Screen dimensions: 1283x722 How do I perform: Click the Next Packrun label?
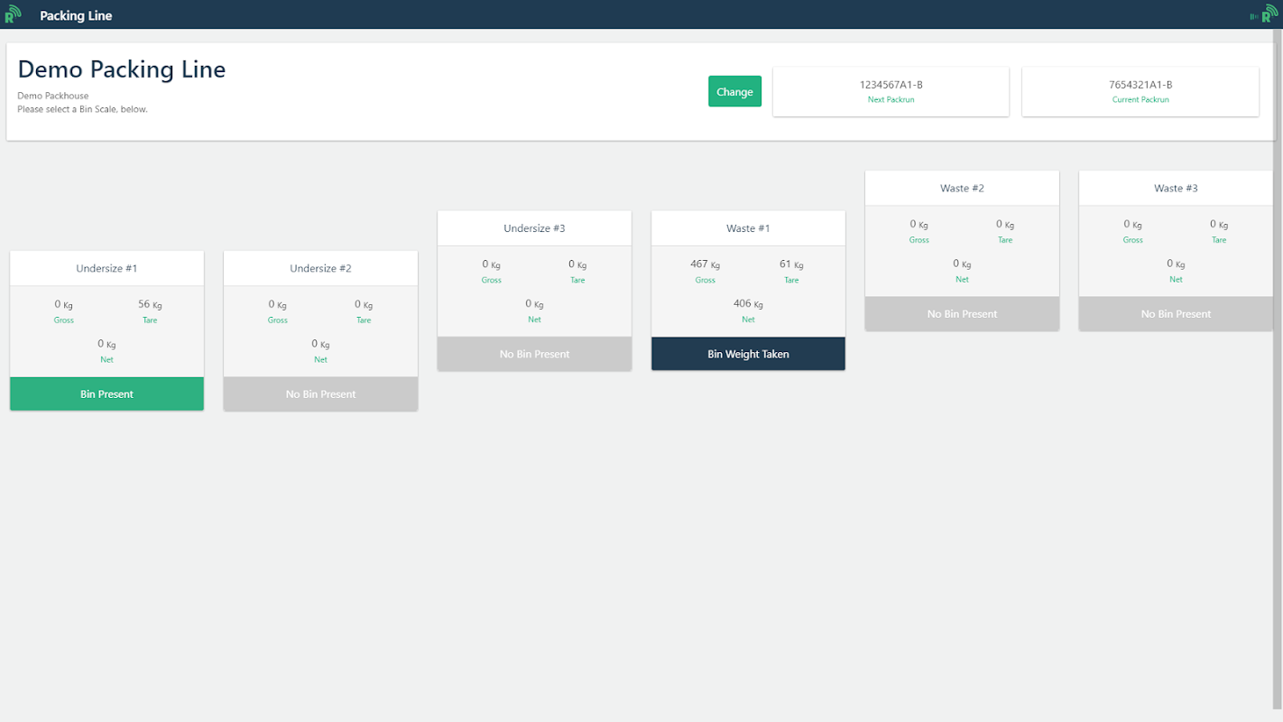(891, 99)
